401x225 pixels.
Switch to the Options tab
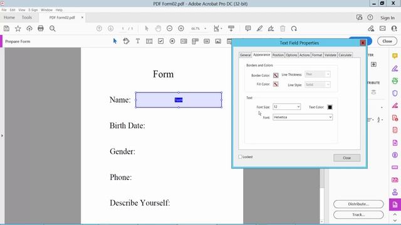291,55
